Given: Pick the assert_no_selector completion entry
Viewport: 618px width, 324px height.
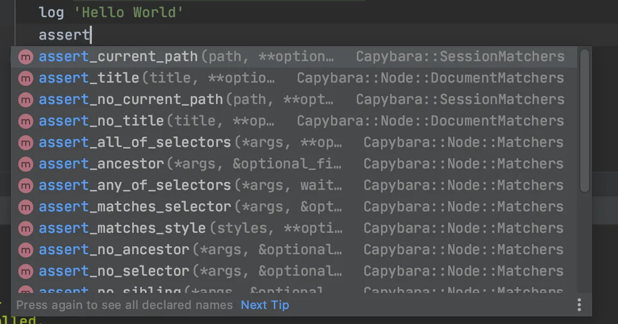Looking at the screenshot, I should click(x=114, y=271).
